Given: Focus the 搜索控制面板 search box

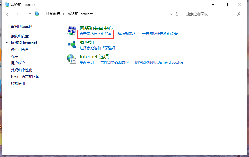Looking at the screenshot, I should [213, 14].
